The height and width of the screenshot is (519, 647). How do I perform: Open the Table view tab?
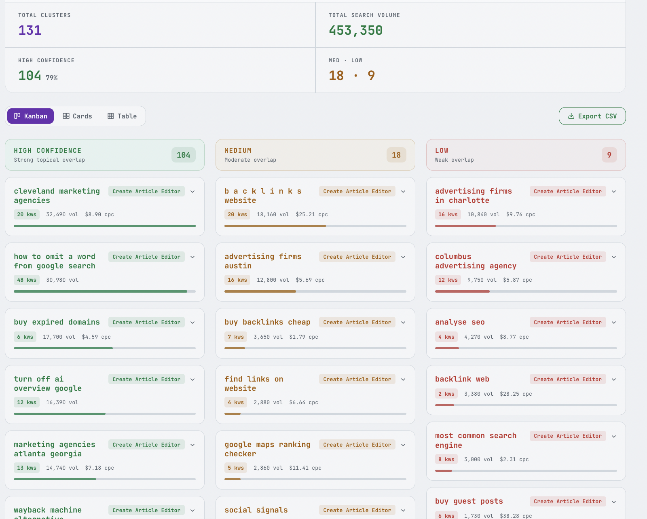tap(122, 116)
